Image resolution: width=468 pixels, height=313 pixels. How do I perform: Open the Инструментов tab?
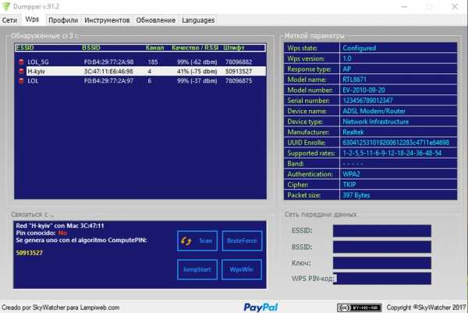[107, 20]
